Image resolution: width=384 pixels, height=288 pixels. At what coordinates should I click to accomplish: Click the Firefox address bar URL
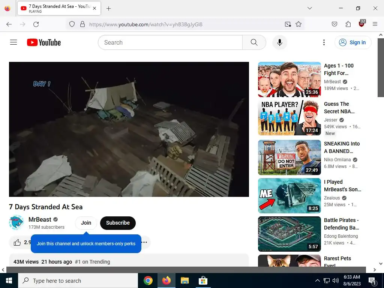point(146,24)
